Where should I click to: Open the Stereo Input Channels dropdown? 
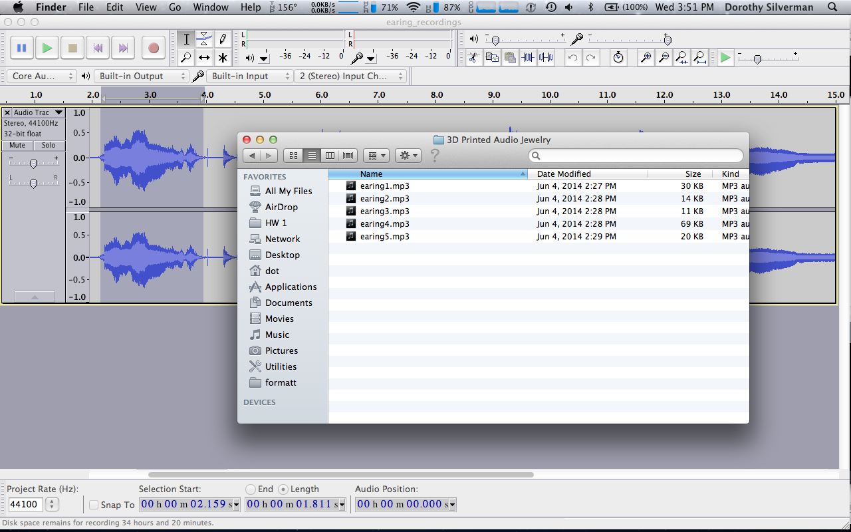[x=350, y=76]
